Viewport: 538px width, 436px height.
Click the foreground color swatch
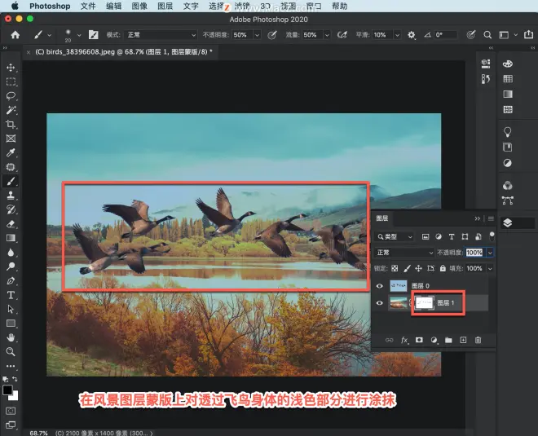click(x=7, y=390)
